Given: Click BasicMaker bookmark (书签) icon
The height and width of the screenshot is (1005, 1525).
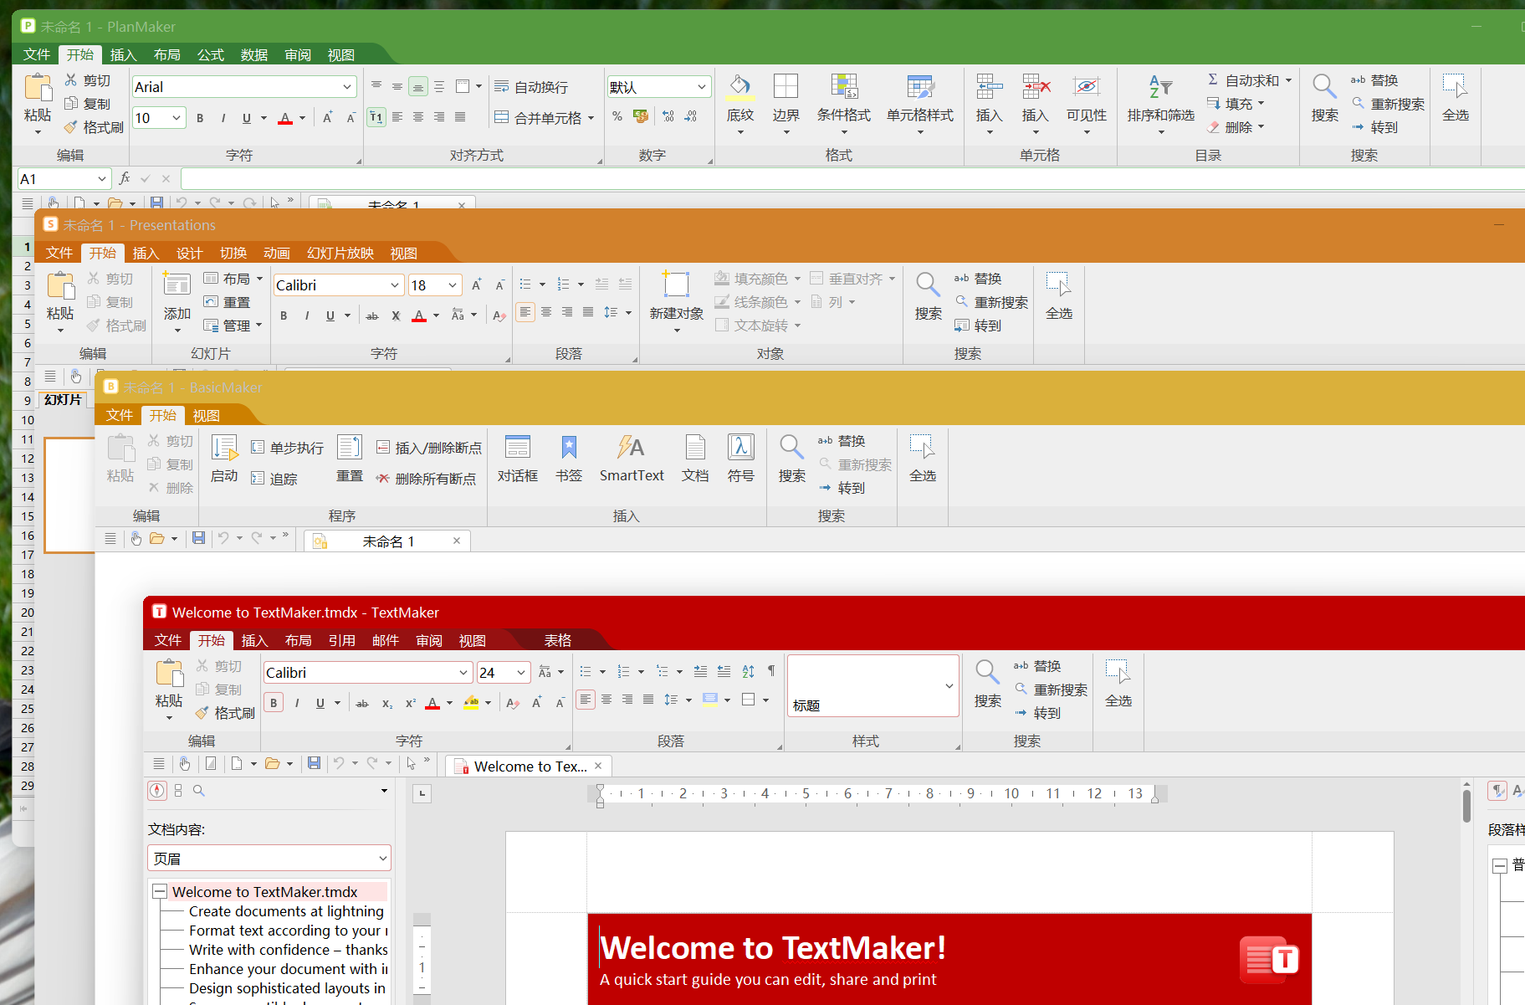Looking at the screenshot, I should click(569, 447).
